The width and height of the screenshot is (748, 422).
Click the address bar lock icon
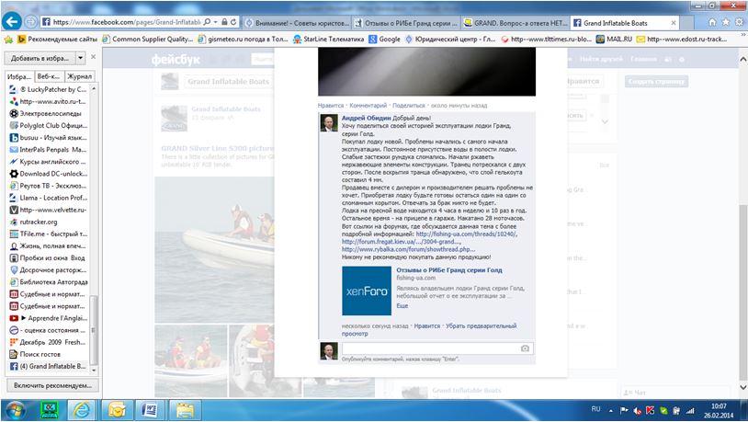[x=224, y=22]
